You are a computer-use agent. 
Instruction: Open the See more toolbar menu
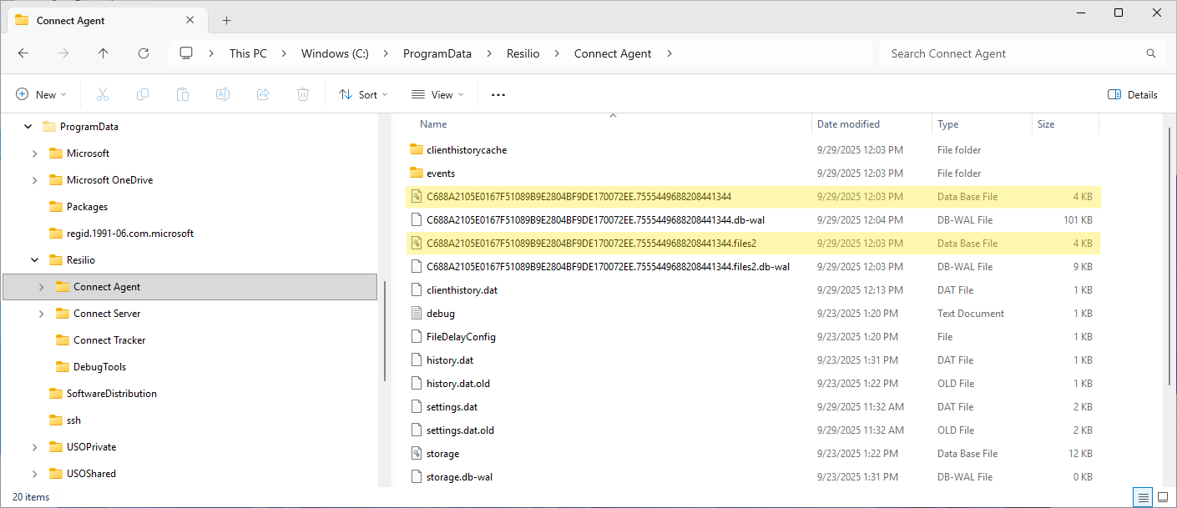pos(498,94)
